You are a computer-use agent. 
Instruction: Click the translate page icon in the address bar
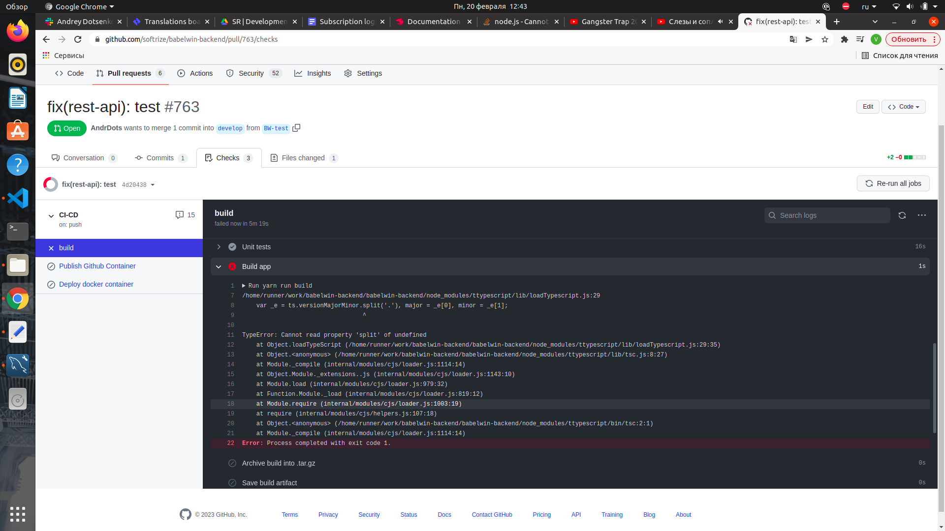coord(793,39)
